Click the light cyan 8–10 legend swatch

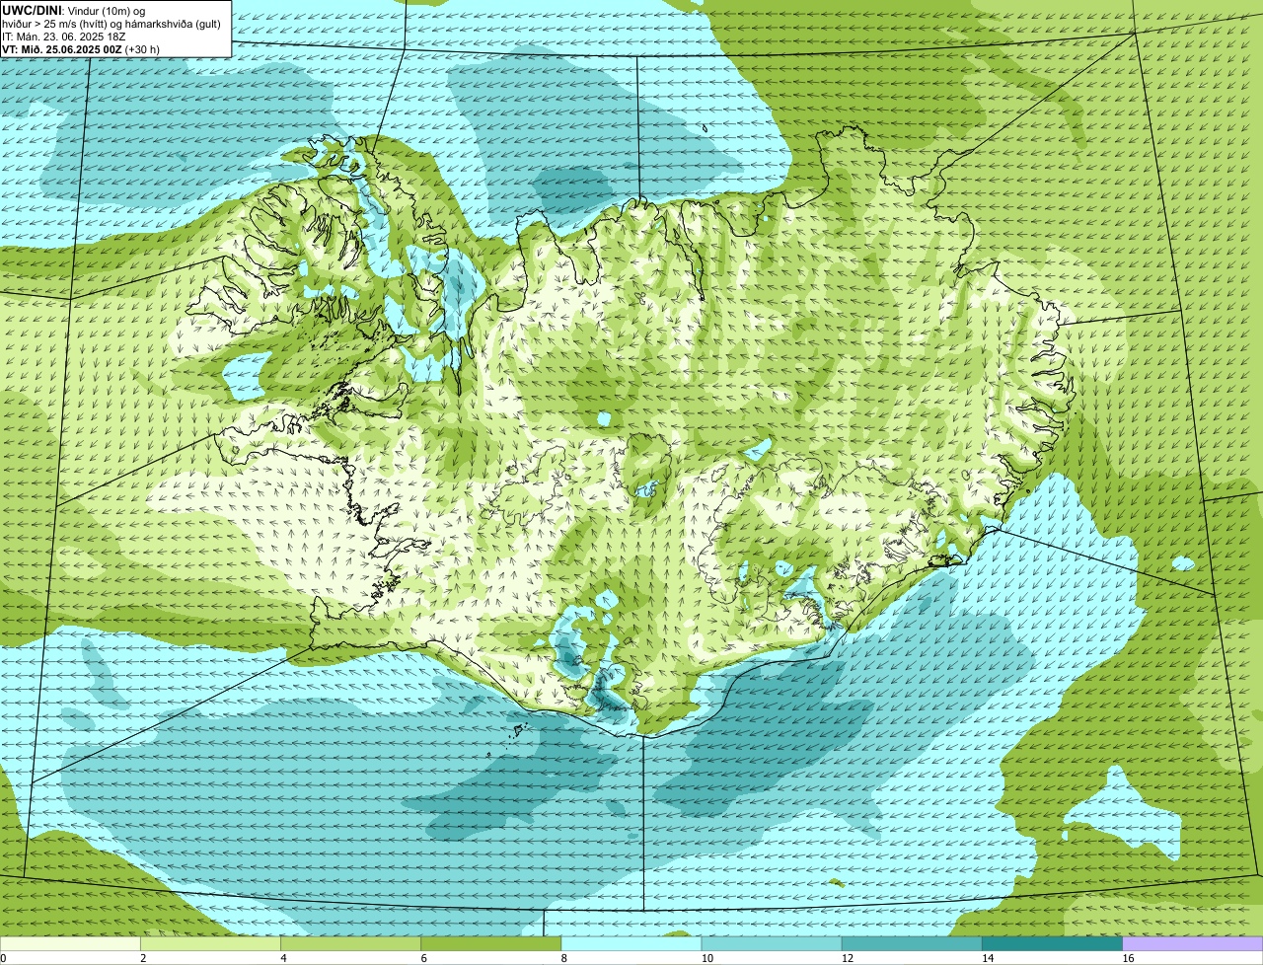click(632, 944)
